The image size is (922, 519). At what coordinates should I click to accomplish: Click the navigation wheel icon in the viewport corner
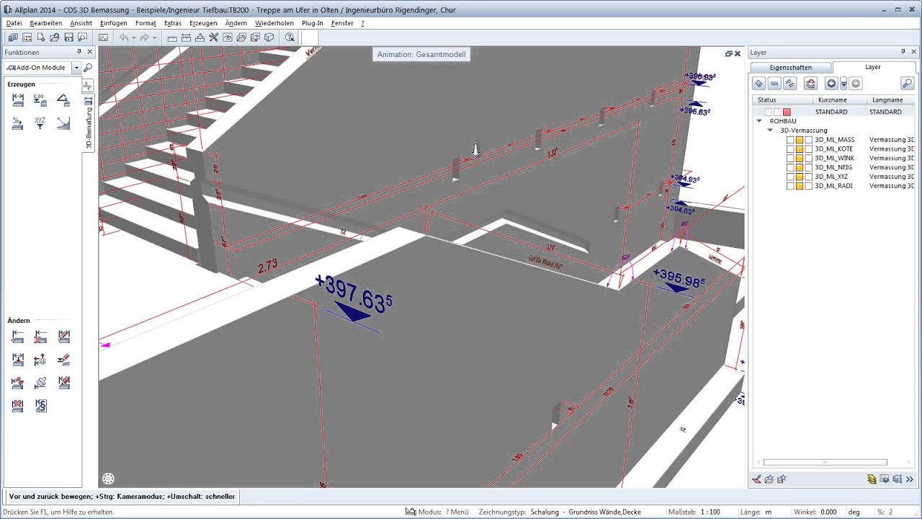point(108,479)
